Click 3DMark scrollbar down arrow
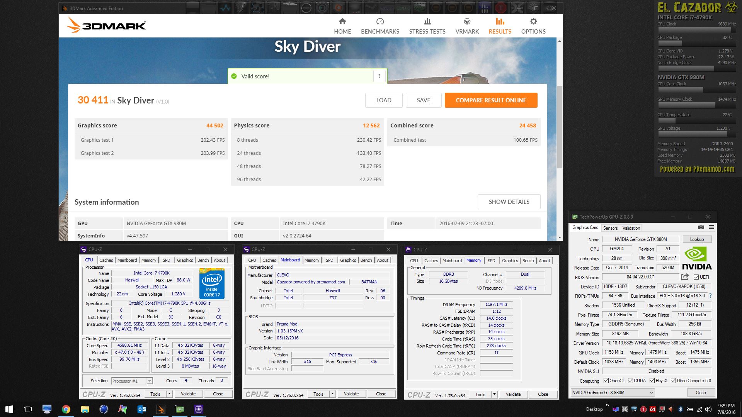This screenshot has height=417, width=742. pyautogui.click(x=560, y=237)
